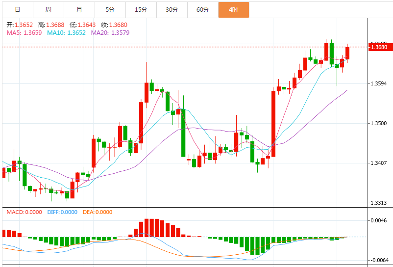
Task: Click the MACD: 0.0000 label
Action: pos(25,212)
